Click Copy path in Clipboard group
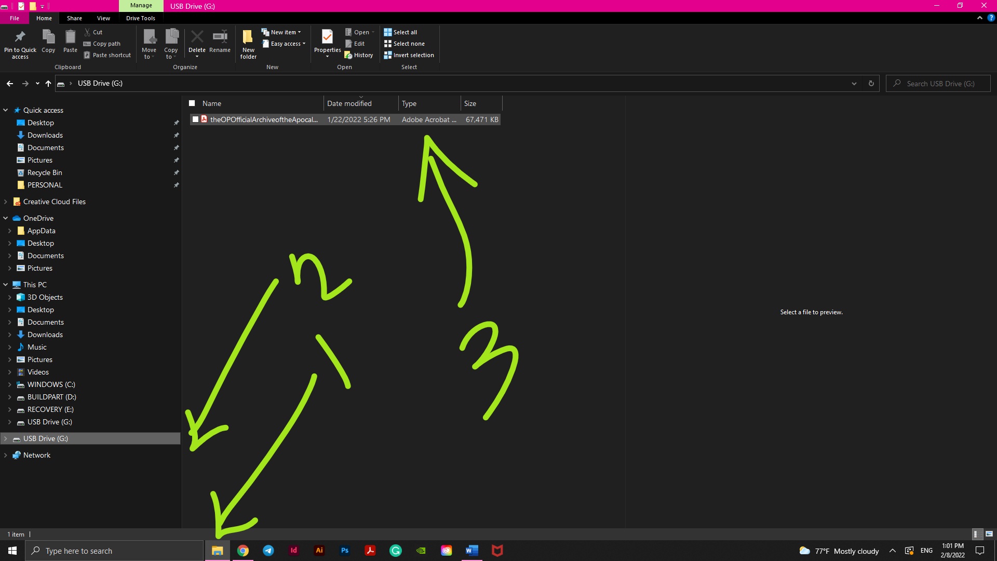The height and width of the screenshot is (561, 997). (x=102, y=44)
